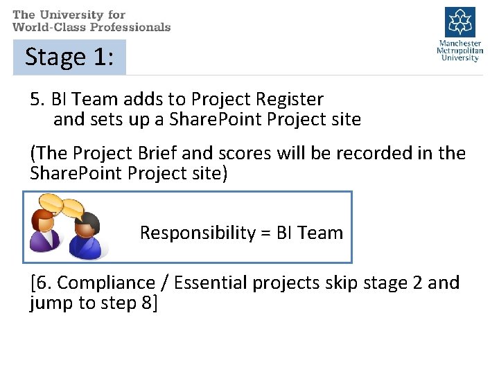Click the two people talking icon
This screenshot has height=374, width=499.
(68, 227)
